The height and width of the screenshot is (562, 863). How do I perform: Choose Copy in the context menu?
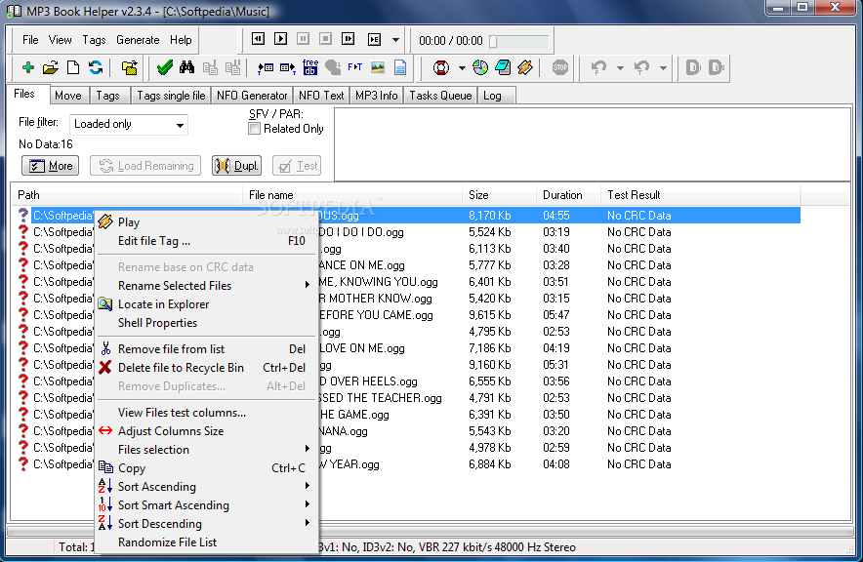206,468
